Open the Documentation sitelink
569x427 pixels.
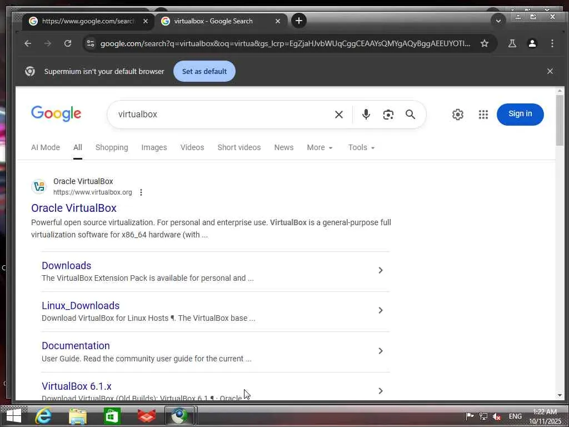pyautogui.click(x=76, y=346)
